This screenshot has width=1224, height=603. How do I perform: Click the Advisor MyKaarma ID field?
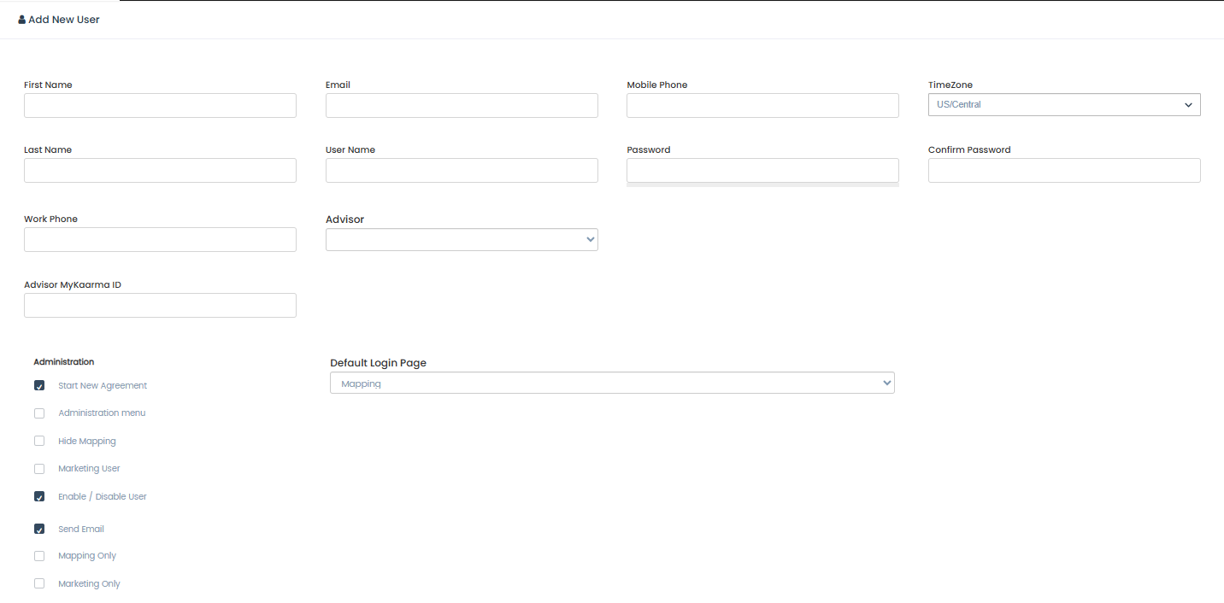point(160,306)
